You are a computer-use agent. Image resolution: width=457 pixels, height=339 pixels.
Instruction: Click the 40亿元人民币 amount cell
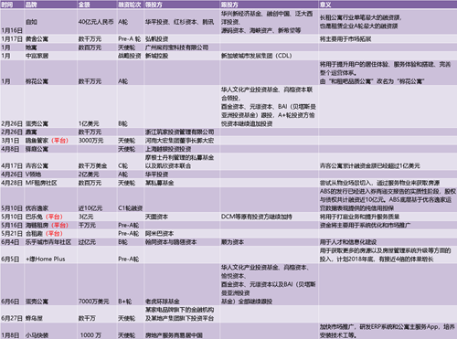coord(97,22)
